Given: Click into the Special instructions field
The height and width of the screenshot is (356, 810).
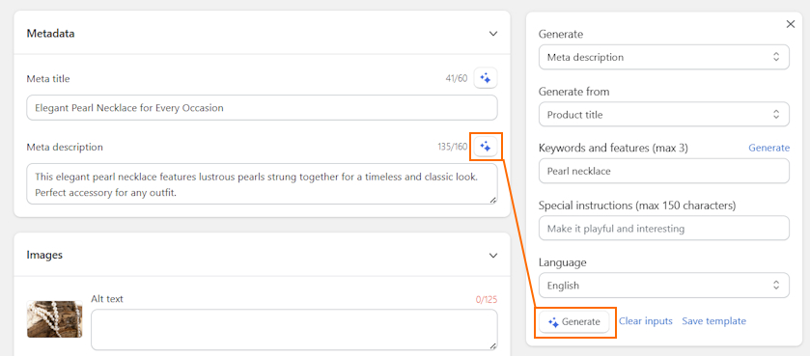Looking at the screenshot, I should pos(664,228).
